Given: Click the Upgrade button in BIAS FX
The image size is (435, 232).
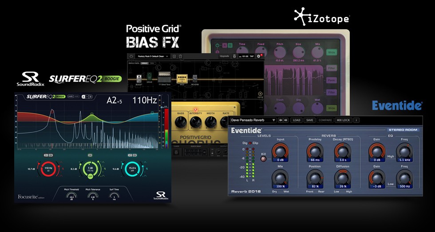Looking at the screenshot, I should (x=224, y=56).
